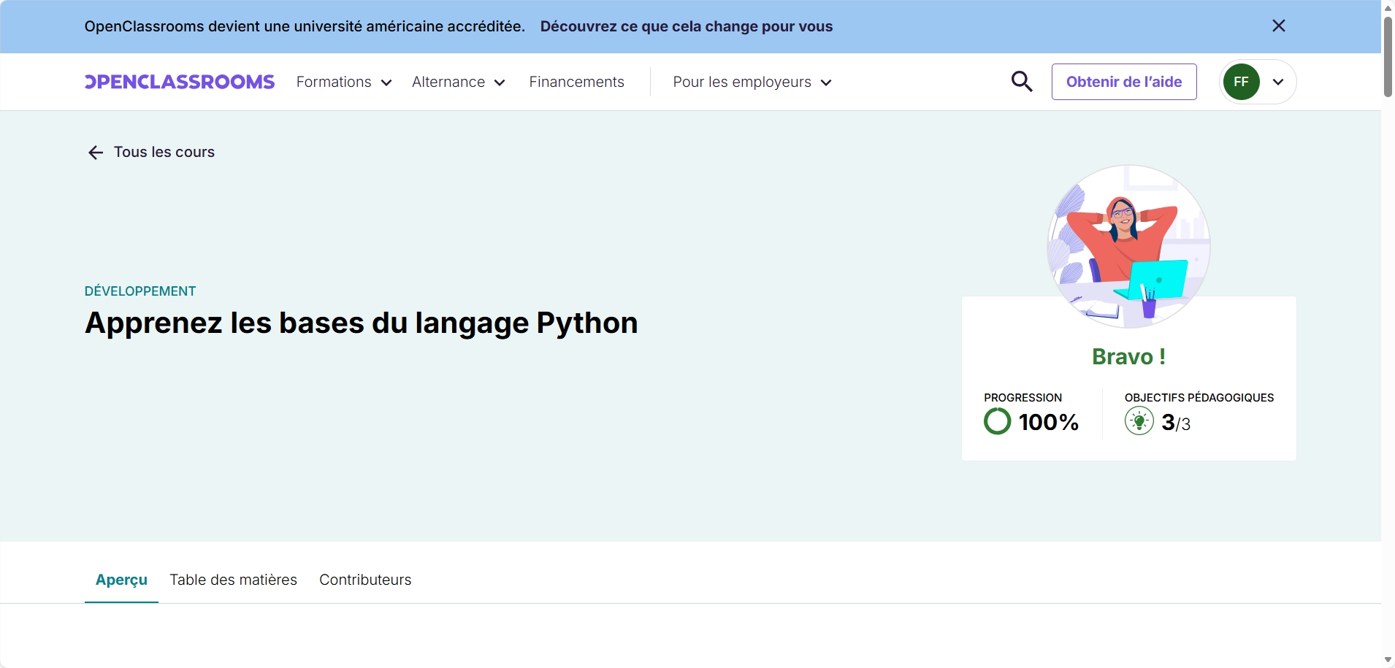Open the Financements page

[x=576, y=82]
